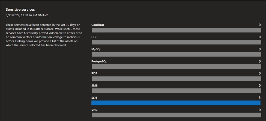Select the FTP label text
This screenshot has height=121, width=266.
(x=94, y=37)
